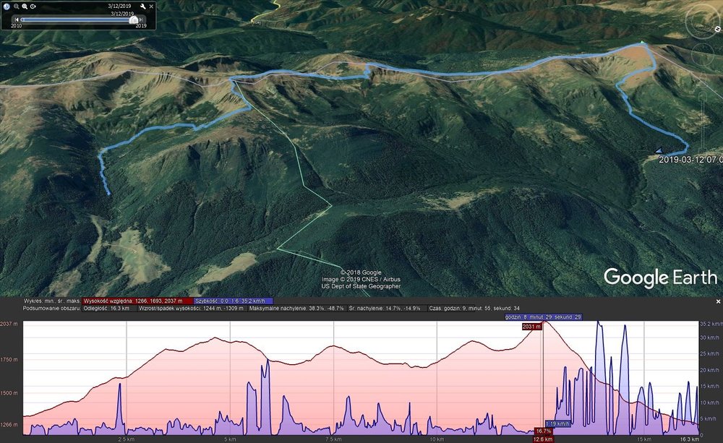Click the 'Maksymalne nachylenie' summary value
This screenshot has height=443, width=723.
(x=297, y=308)
